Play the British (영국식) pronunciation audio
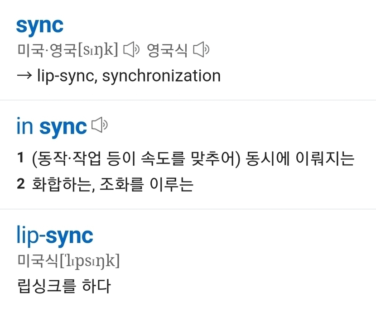The image size is (376, 312). (202, 51)
